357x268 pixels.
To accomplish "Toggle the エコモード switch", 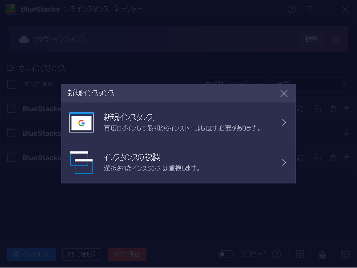I will [x=226, y=254].
